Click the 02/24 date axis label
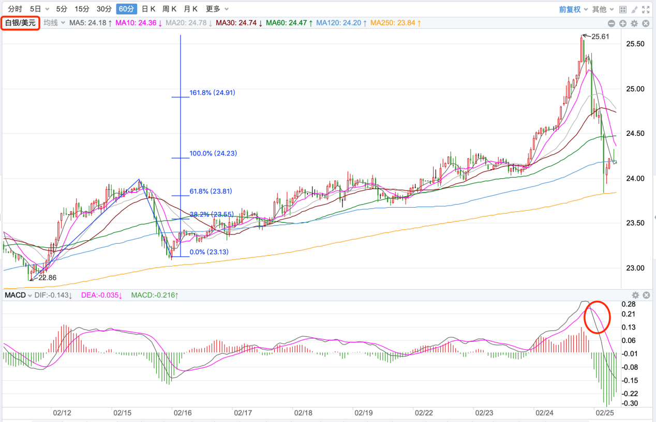Screen dimensions: 656x422 [544, 413]
